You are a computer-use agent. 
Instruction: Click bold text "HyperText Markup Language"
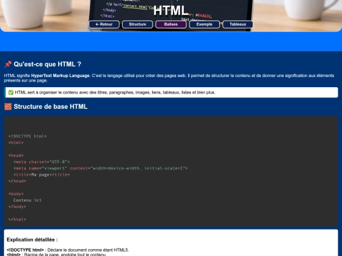pyautogui.click(x=60, y=76)
